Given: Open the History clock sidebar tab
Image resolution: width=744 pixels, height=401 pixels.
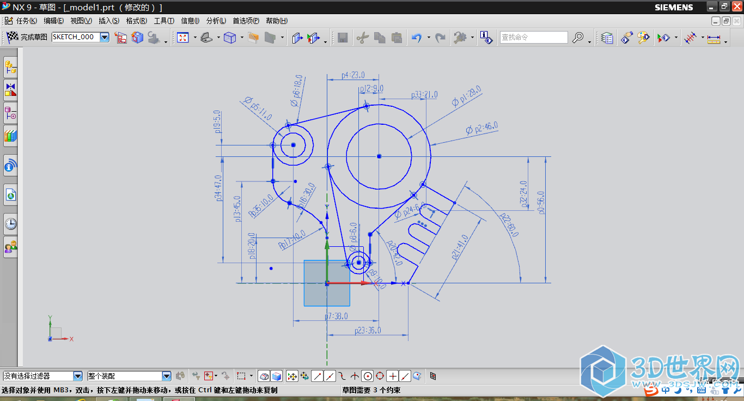Looking at the screenshot, I should [10, 224].
